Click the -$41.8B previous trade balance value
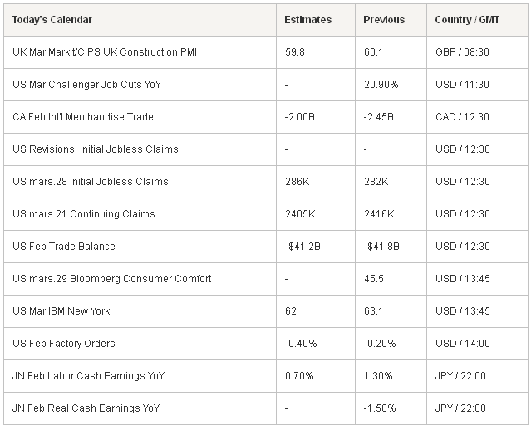The image size is (531, 430). 381,247
